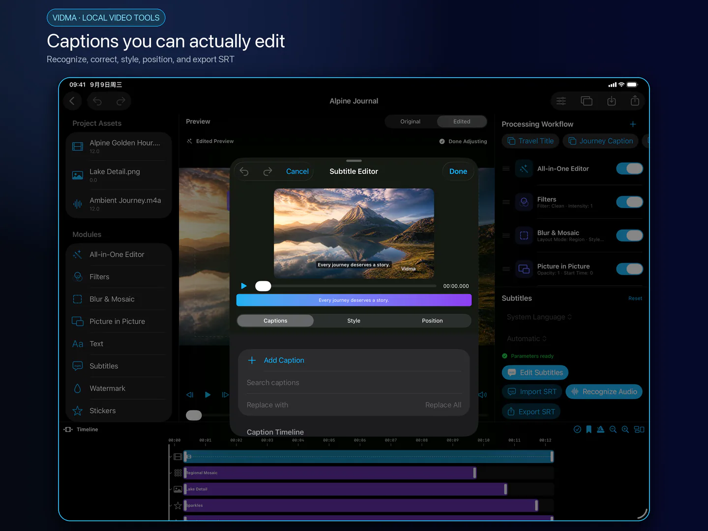The width and height of the screenshot is (708, 531).
Task: Collapse the video track chevron
Action: [171, 457]
